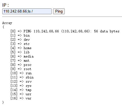
Task: Focus the IP address input field
Action: click(27, 11)
